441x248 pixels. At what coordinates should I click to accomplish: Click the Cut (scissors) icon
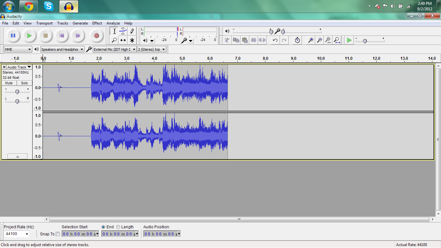point(227,40)
